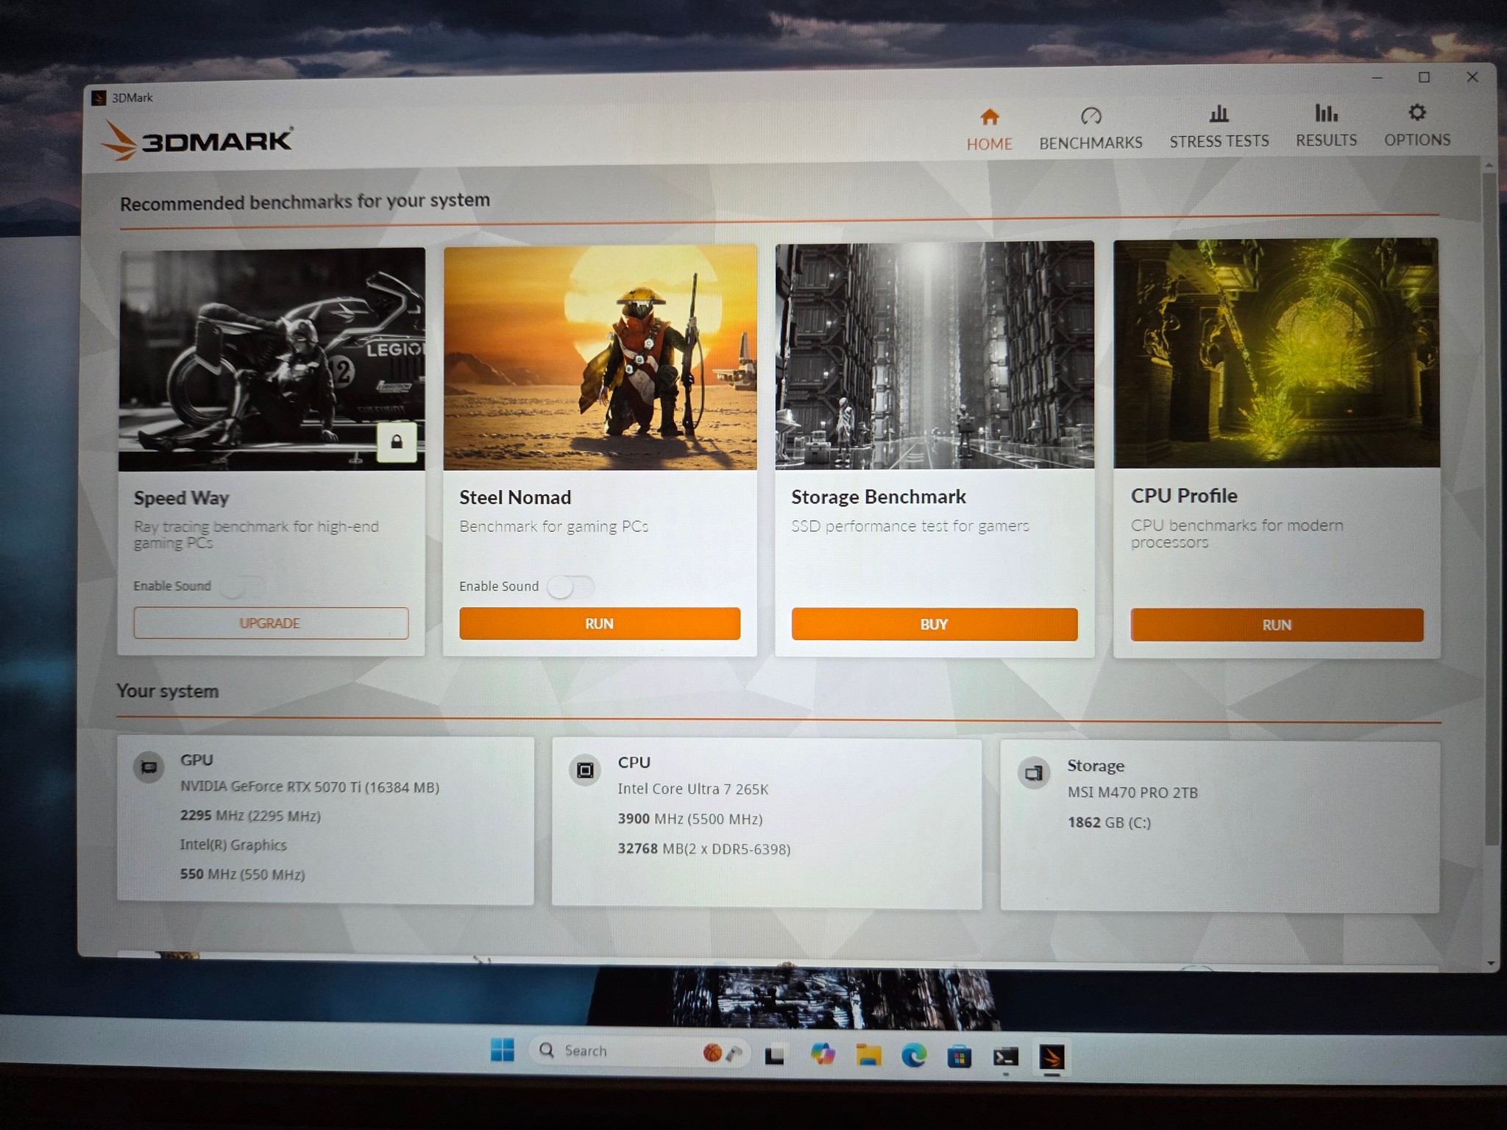This screenshot has height=1130, width=1507.
Task: Open Stress Tests bar chart icon
Action: (x=1219, y=113)
